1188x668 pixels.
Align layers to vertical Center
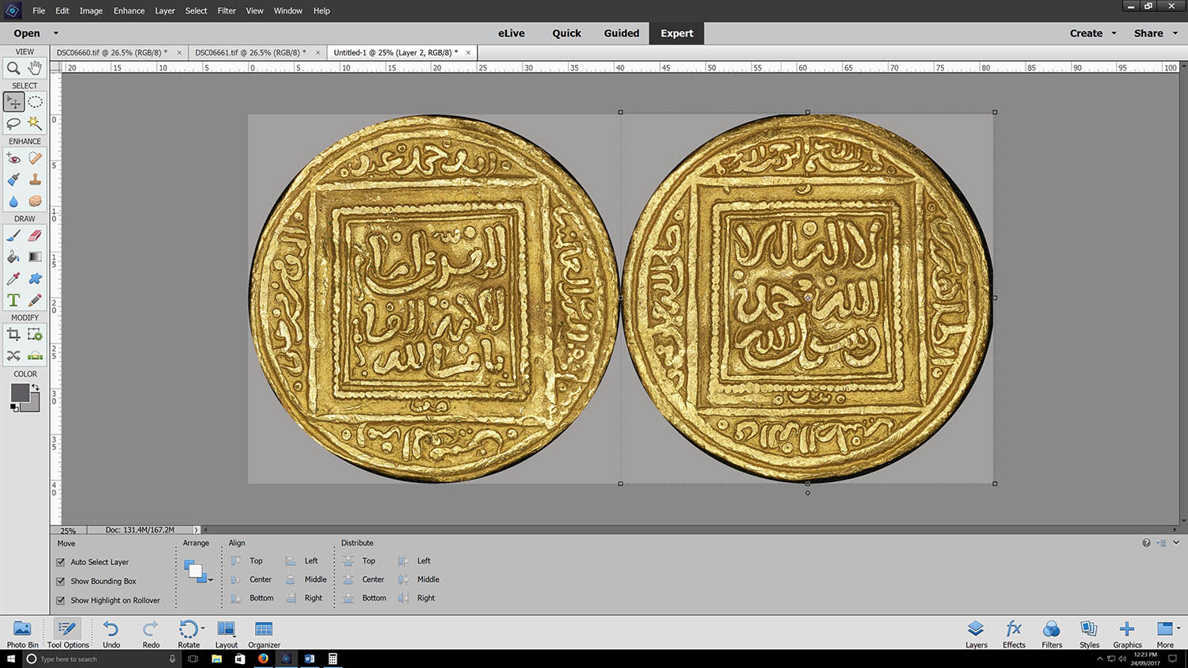click(250, 579)
